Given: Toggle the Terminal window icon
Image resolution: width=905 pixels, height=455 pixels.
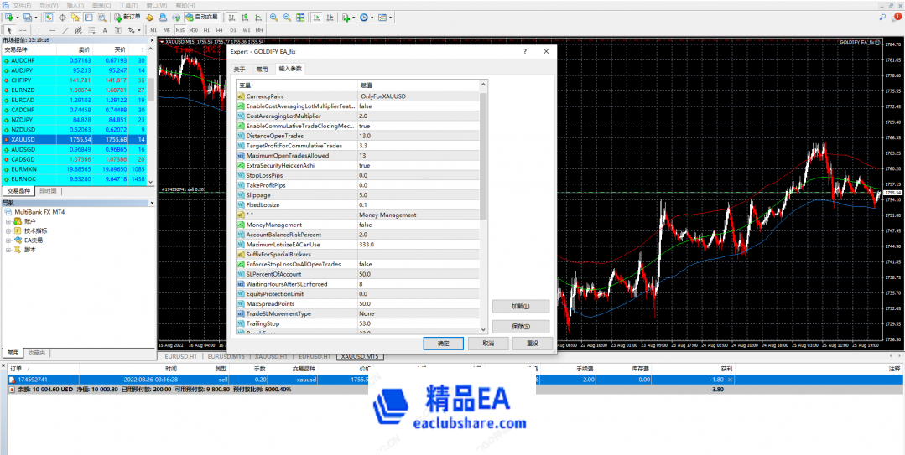Looking at the screenshot, I should [x=88, y=18].
